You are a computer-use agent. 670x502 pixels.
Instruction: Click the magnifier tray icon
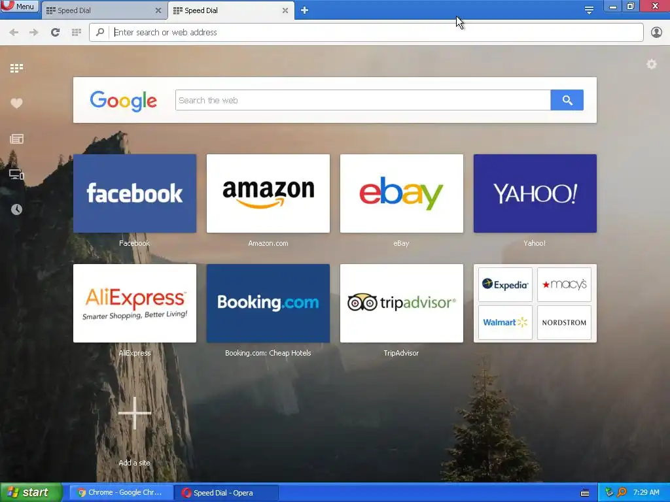pos(622,493)
